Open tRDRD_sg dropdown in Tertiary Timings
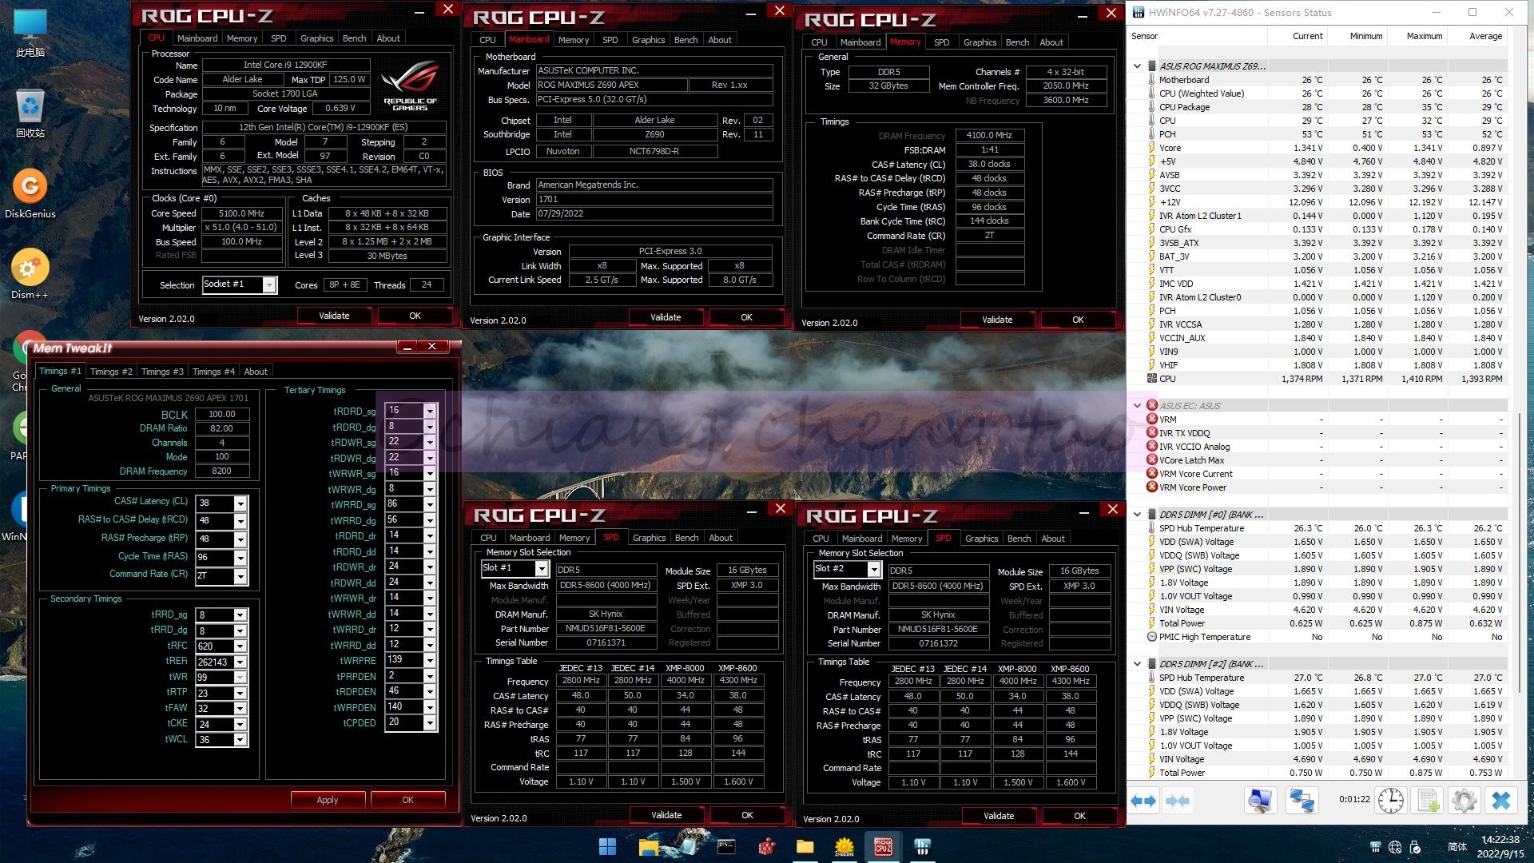Screen dimensions: 1534x863 (430, 411)
